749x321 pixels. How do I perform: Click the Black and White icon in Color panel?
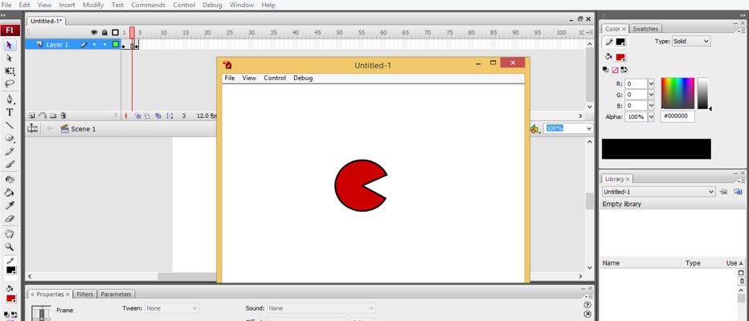coord(606,70)
